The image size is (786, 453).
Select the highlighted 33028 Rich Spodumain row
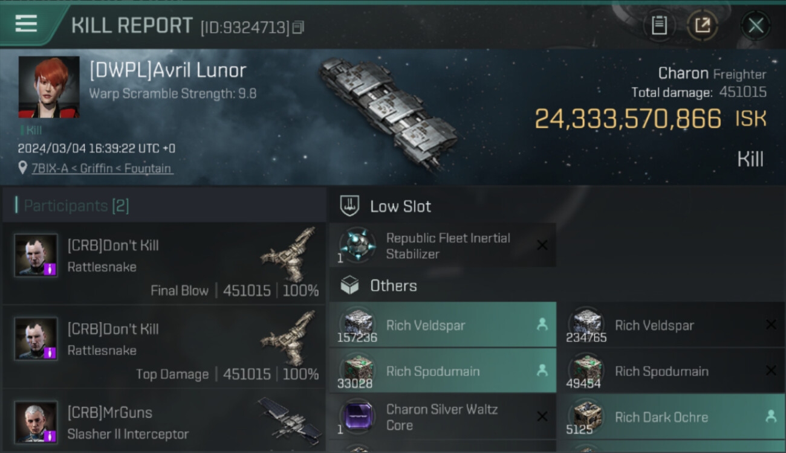443,371
